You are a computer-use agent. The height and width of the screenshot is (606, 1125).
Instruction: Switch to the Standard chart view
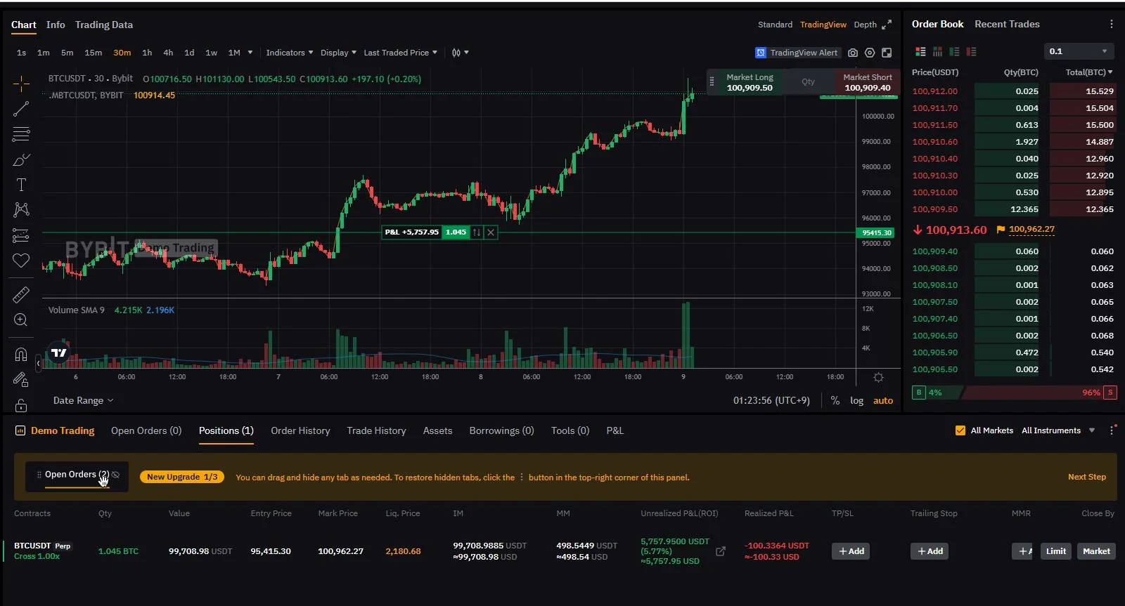775,25
